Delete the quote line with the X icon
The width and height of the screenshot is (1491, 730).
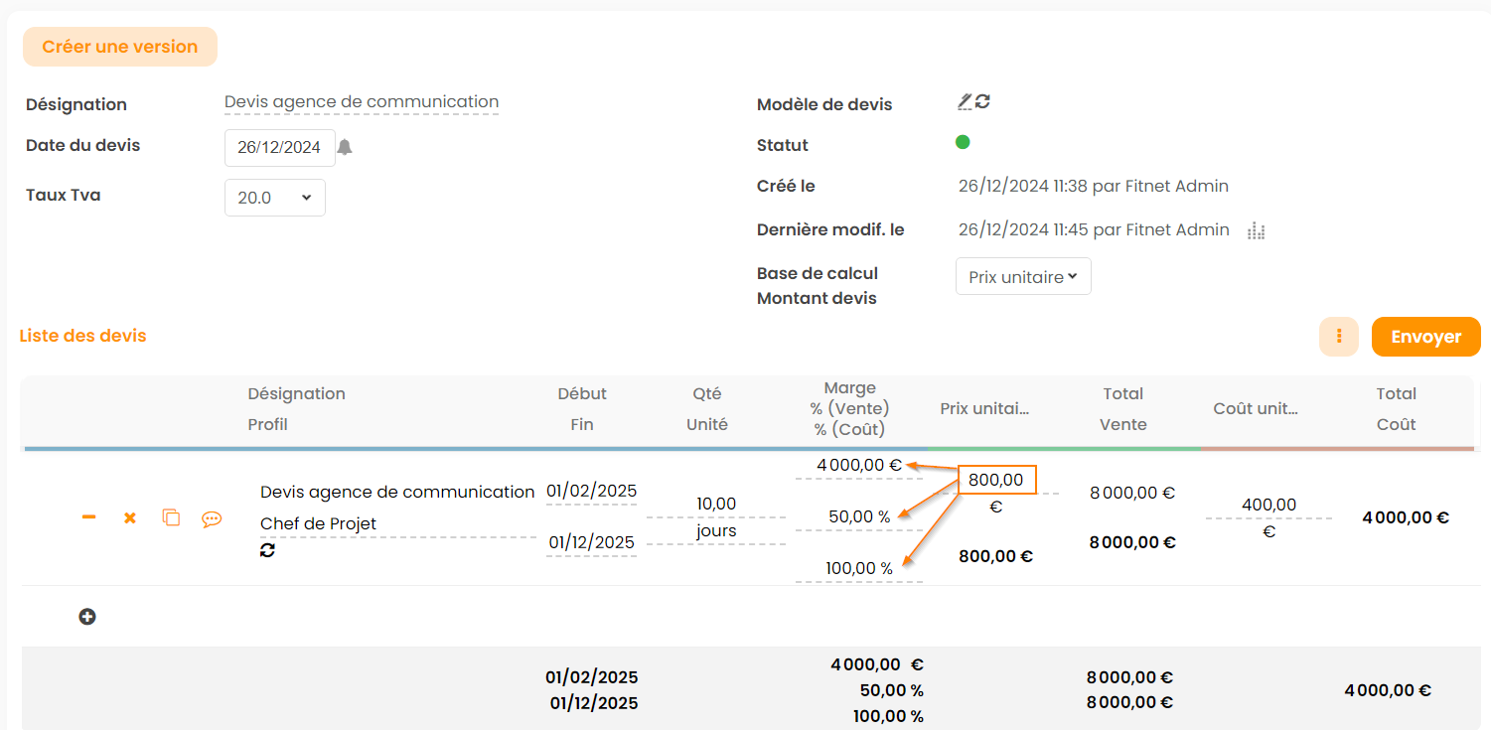(129, 517)
